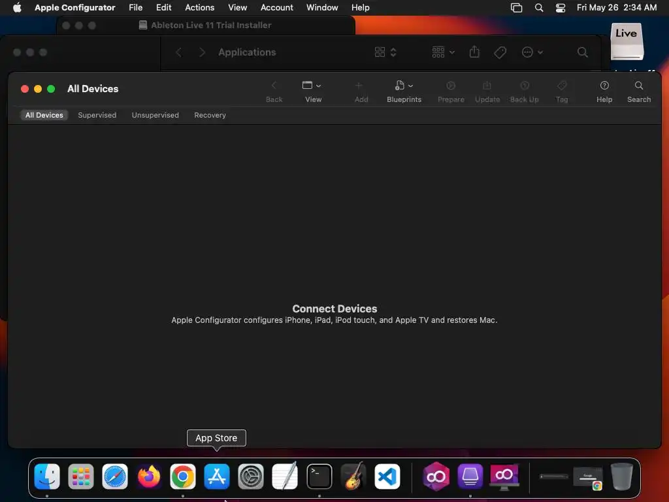The image size is (669, 502).
Task: Launch Visual Studio Code from the Dock
Action: (x=387, y=476)
